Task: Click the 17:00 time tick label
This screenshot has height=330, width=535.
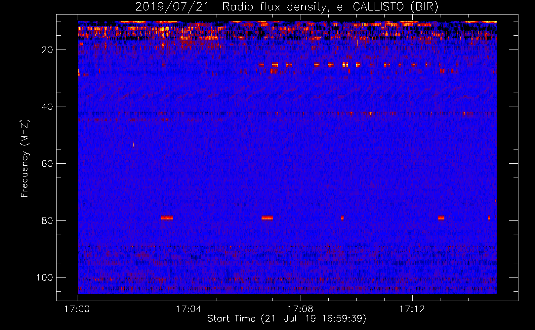Action: click(x=77, y=309)
